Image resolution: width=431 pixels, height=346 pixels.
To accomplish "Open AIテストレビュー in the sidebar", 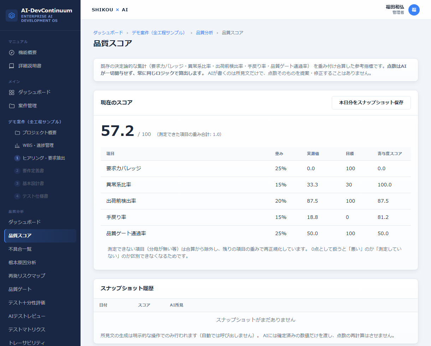I will tap(40, 316).
